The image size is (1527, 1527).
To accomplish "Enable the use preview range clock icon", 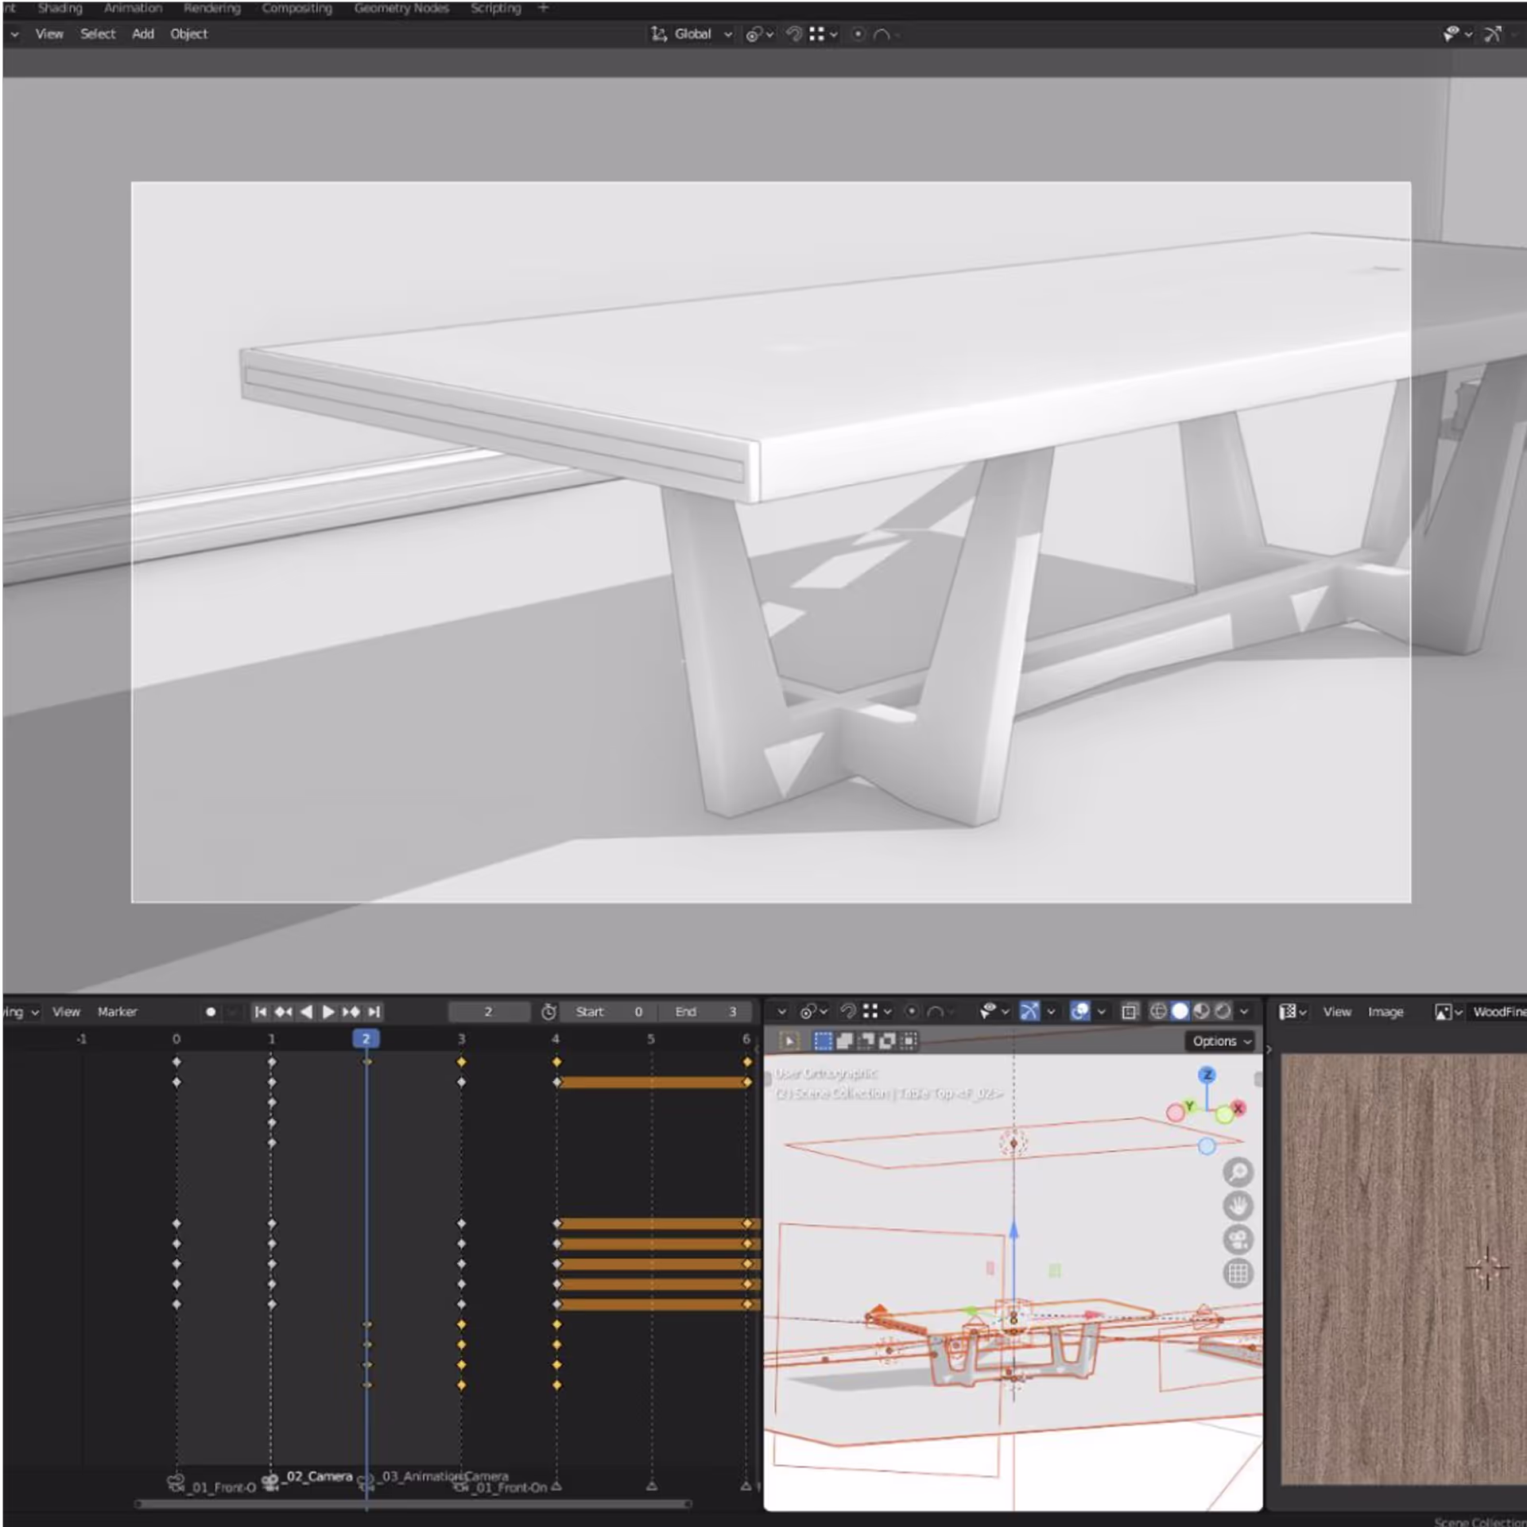I will point(548,1012).
